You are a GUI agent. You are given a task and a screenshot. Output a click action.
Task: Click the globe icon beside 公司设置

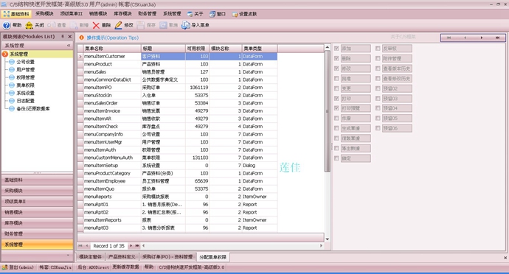tap(12, 62)
